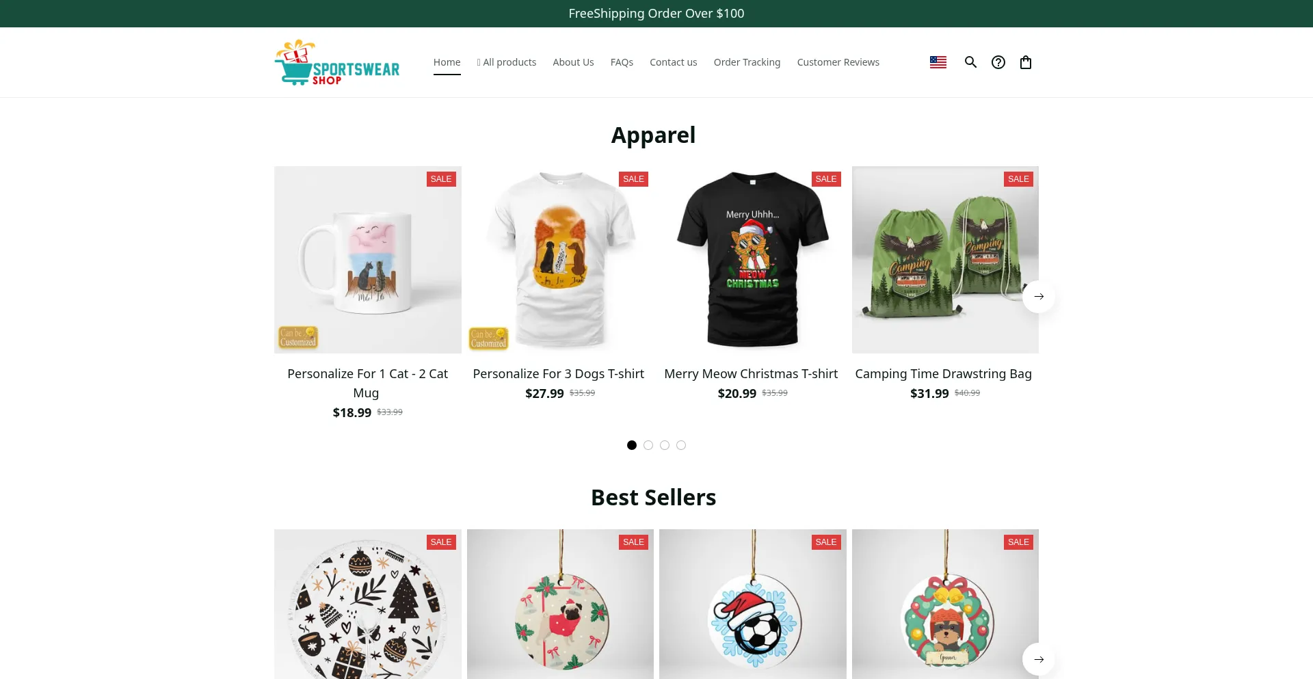Open Personalize For 3 Dogs T-shirt title
Viewport: 1313px width, 679px height.
[x=559, y=374]
